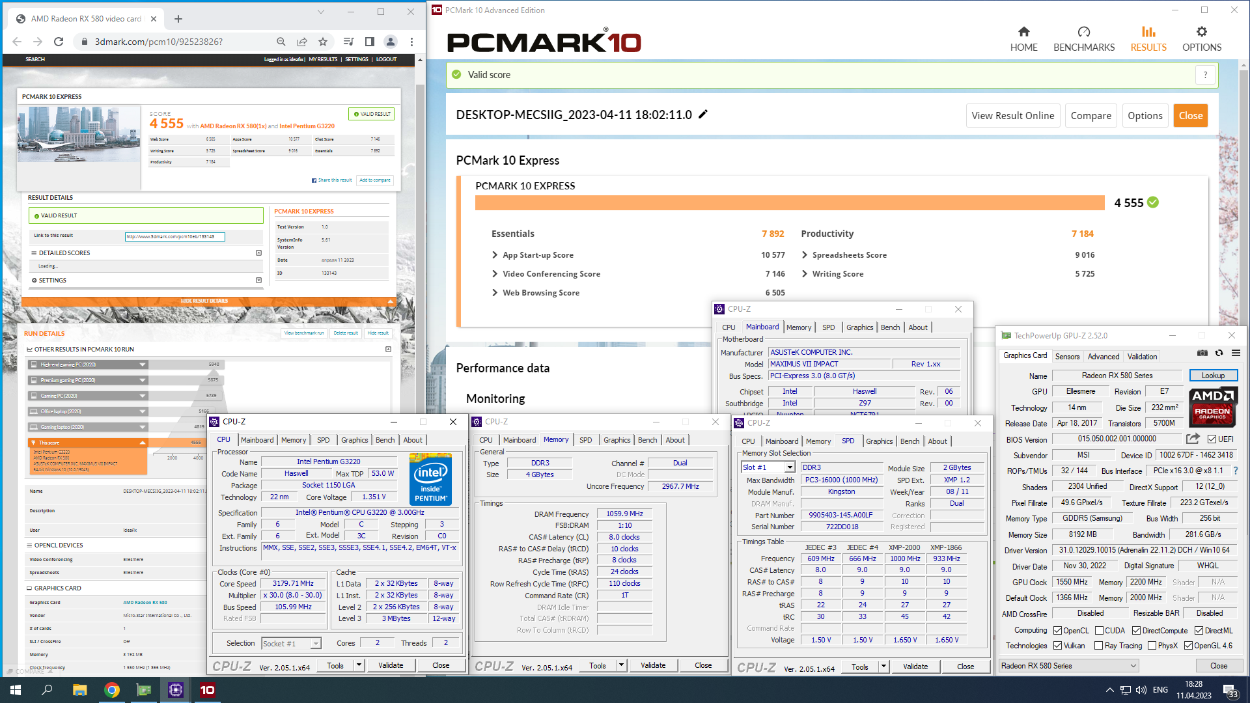Bookmark this page with the star icon
1250x703 pixels.
point(323,42)
